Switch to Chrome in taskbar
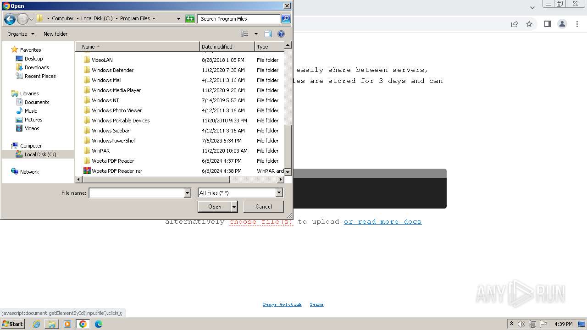The width and height of the screenshot is (587, 330). (x=83, y=324)
